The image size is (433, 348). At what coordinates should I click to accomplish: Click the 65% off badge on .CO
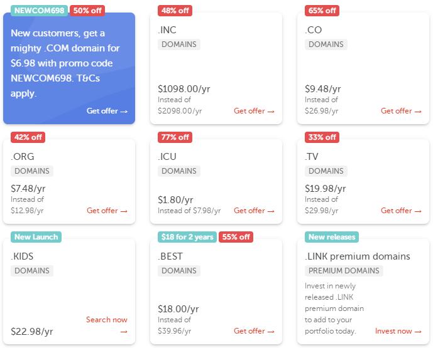coord(322,10)
